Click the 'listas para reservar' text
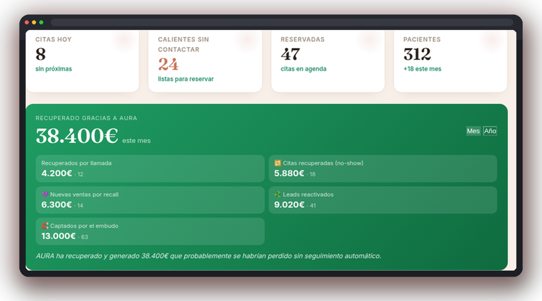542x301 pixels. [186, 79]
